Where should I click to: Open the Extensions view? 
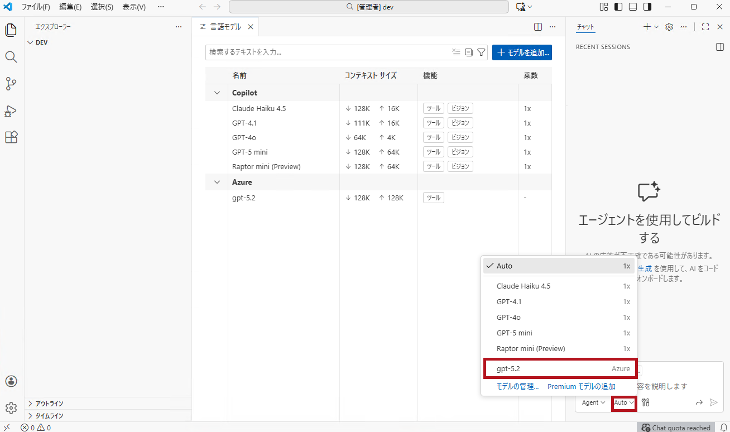pyautogui.click(x=11, y=137)
